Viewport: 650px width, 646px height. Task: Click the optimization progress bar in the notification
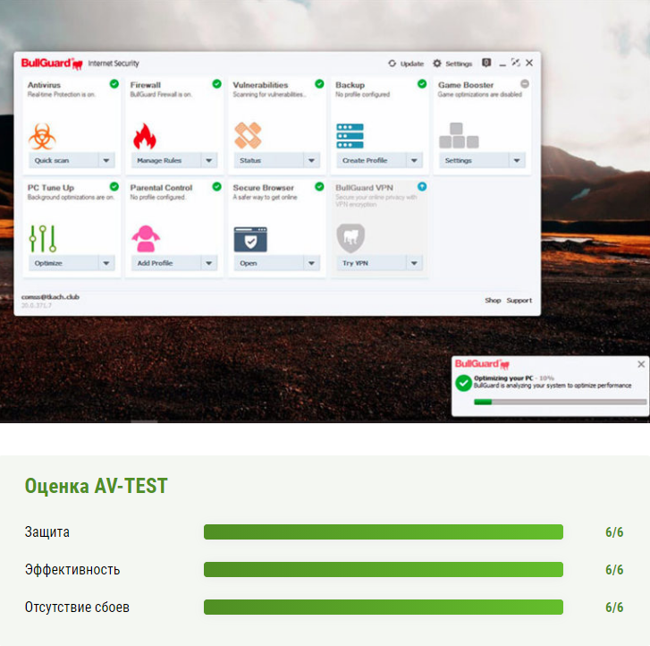(x=559, y=403)
